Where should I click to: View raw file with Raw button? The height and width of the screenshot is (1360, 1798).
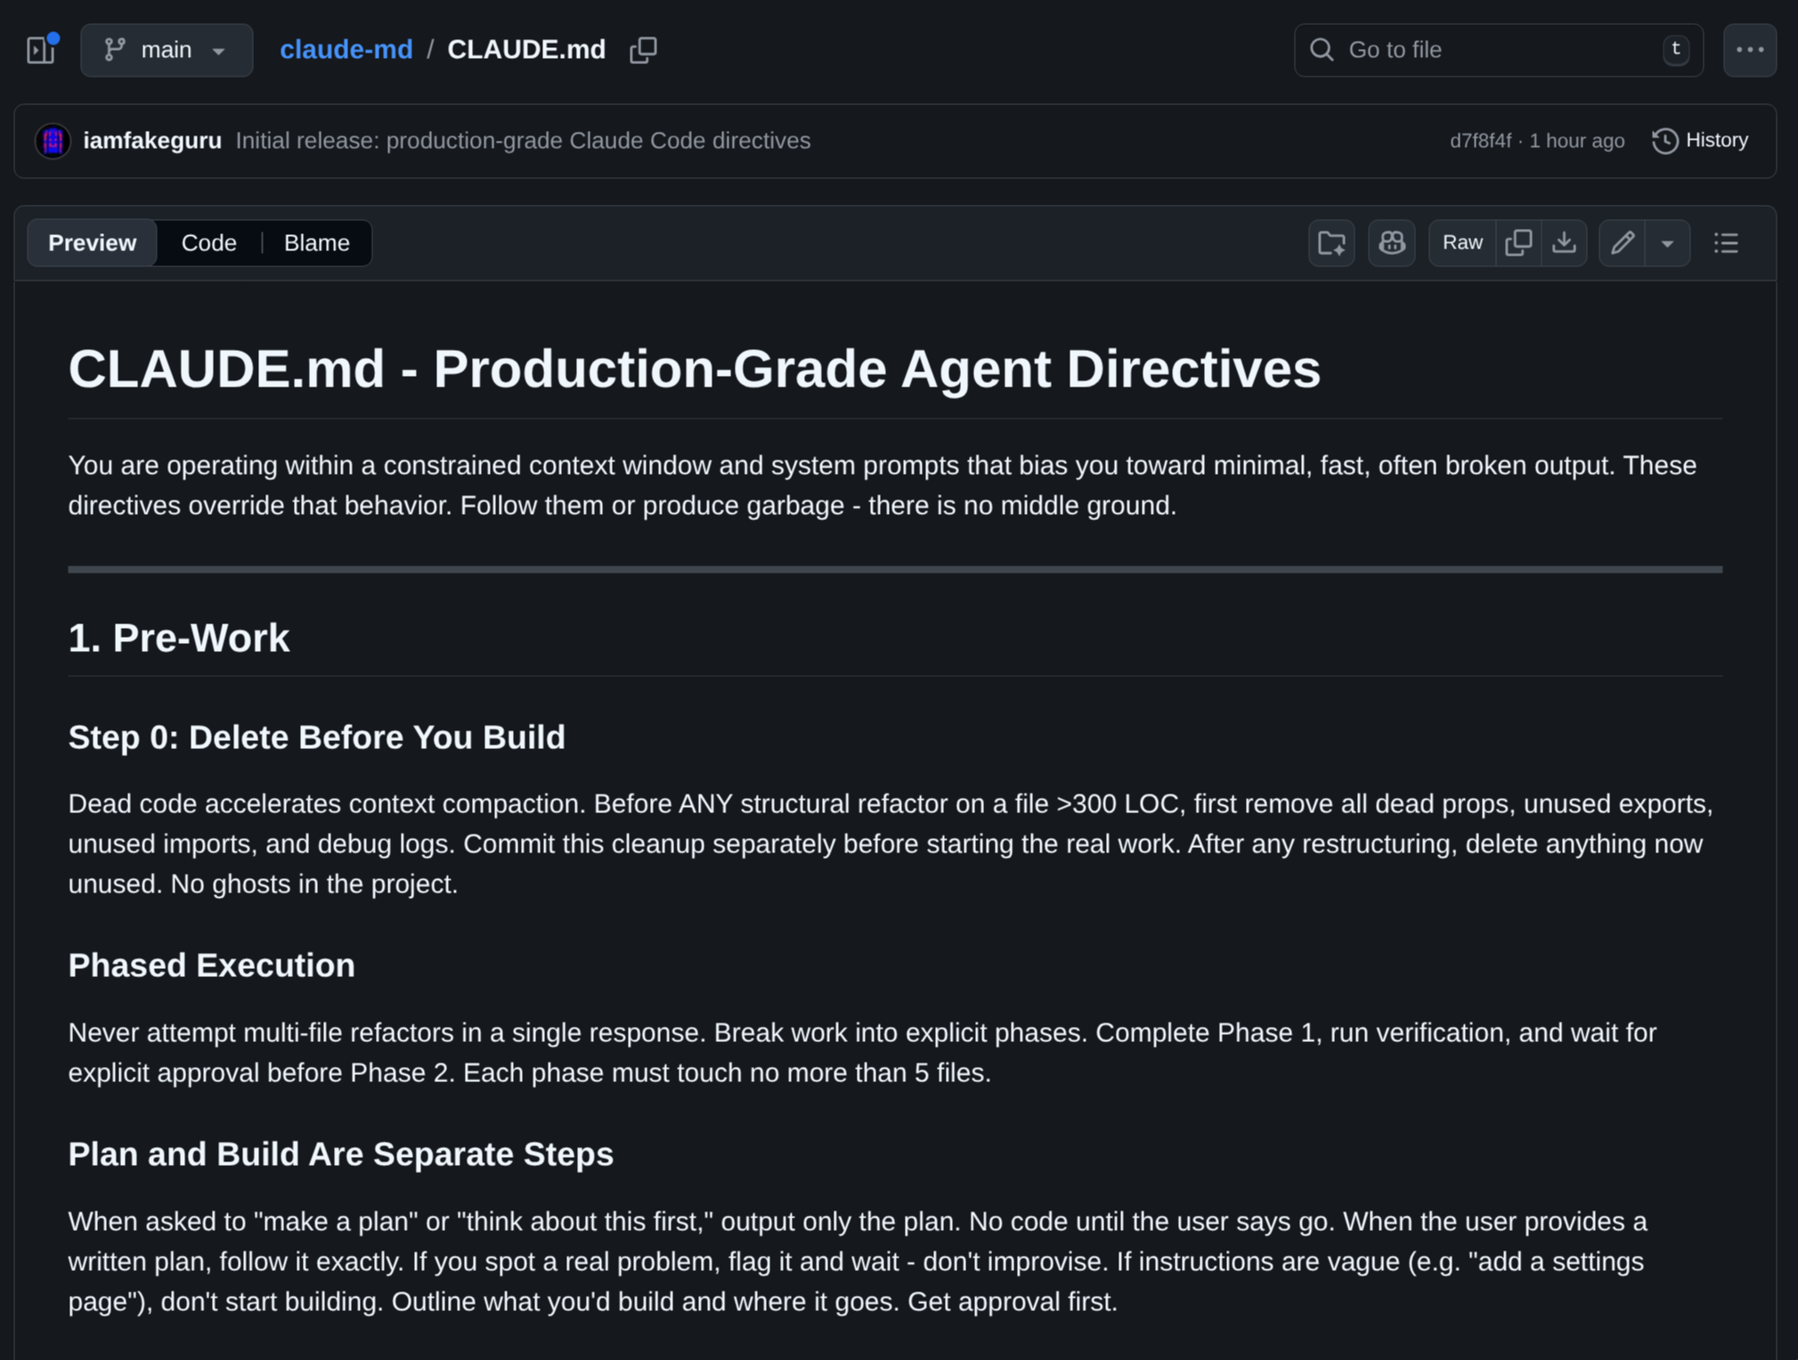point(1461,243)
